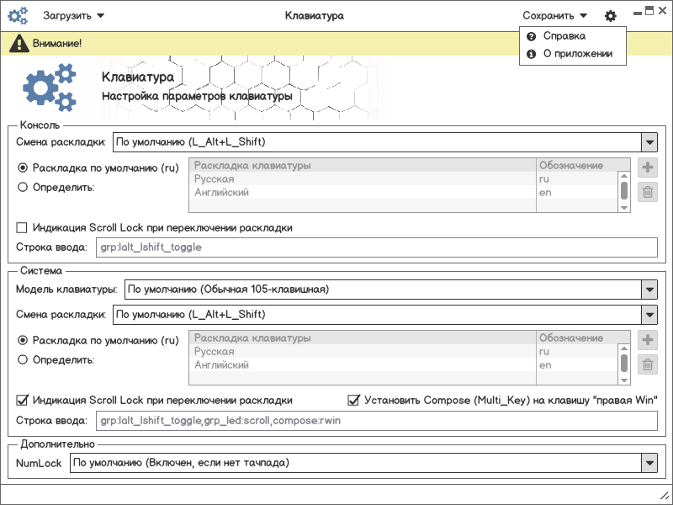Choose О приложении from the popup menu

point(576,54)
